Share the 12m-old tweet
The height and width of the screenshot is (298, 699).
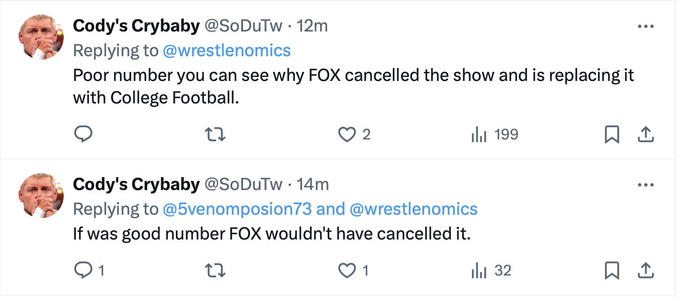645,134
